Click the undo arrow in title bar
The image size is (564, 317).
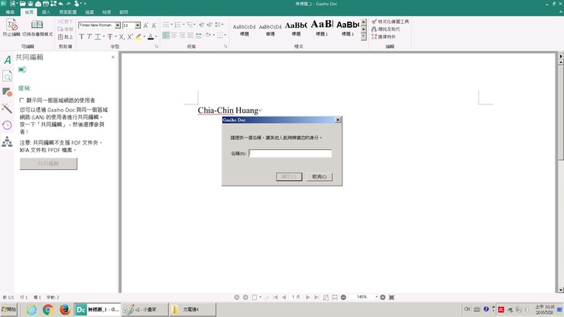60,4
